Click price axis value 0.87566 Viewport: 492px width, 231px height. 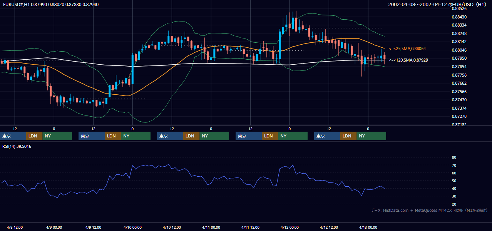pos(459,92)
